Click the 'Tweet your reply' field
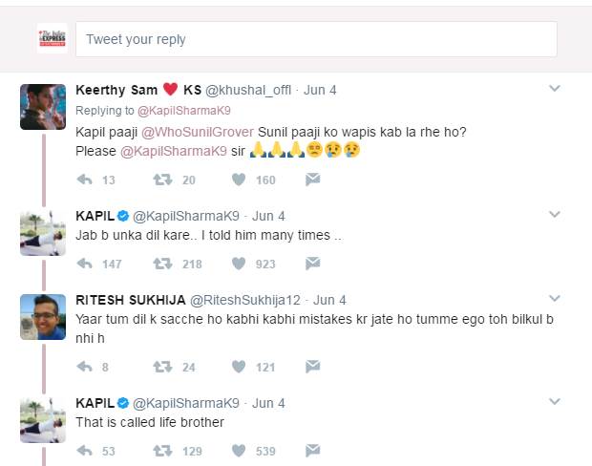592x466 pixels. coord(315,39)
